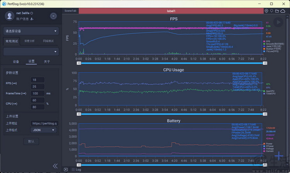Click the SceneTab label

point(70,11)
